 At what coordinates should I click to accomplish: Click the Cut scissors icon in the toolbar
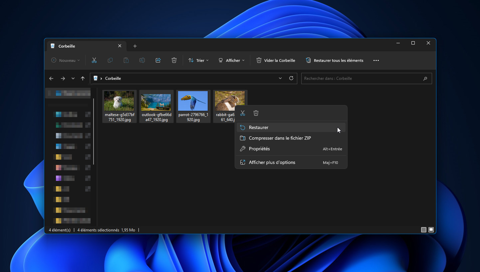coord(94,60)
